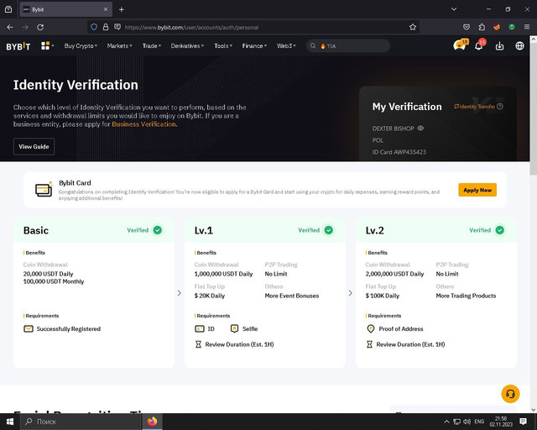Open the notifications bell
The height and width of the screenshot is (430, 537).
479,45
